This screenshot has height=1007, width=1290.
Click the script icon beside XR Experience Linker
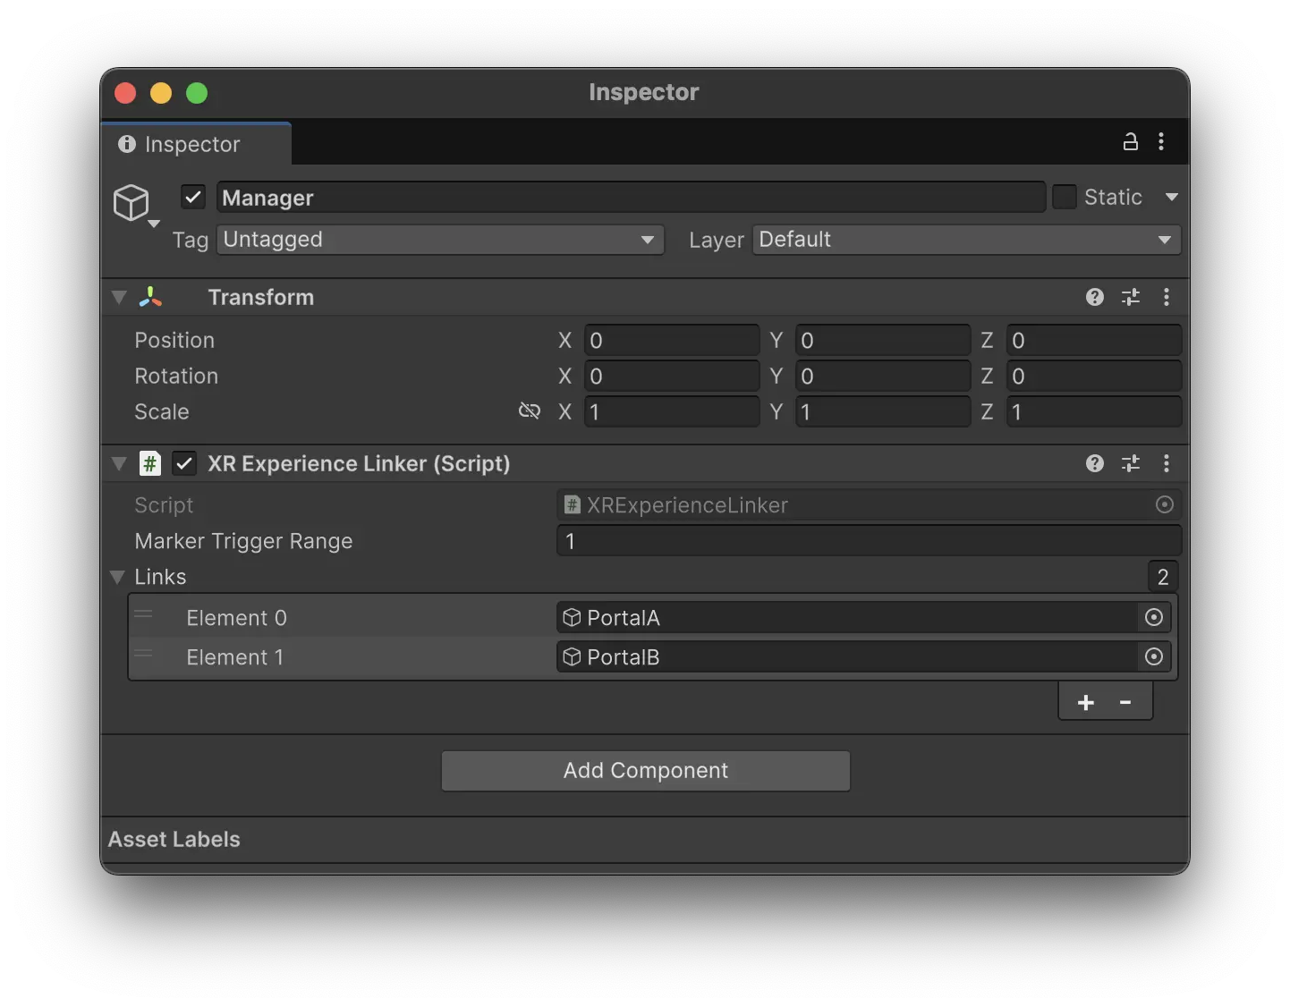(x=149, y=463)
